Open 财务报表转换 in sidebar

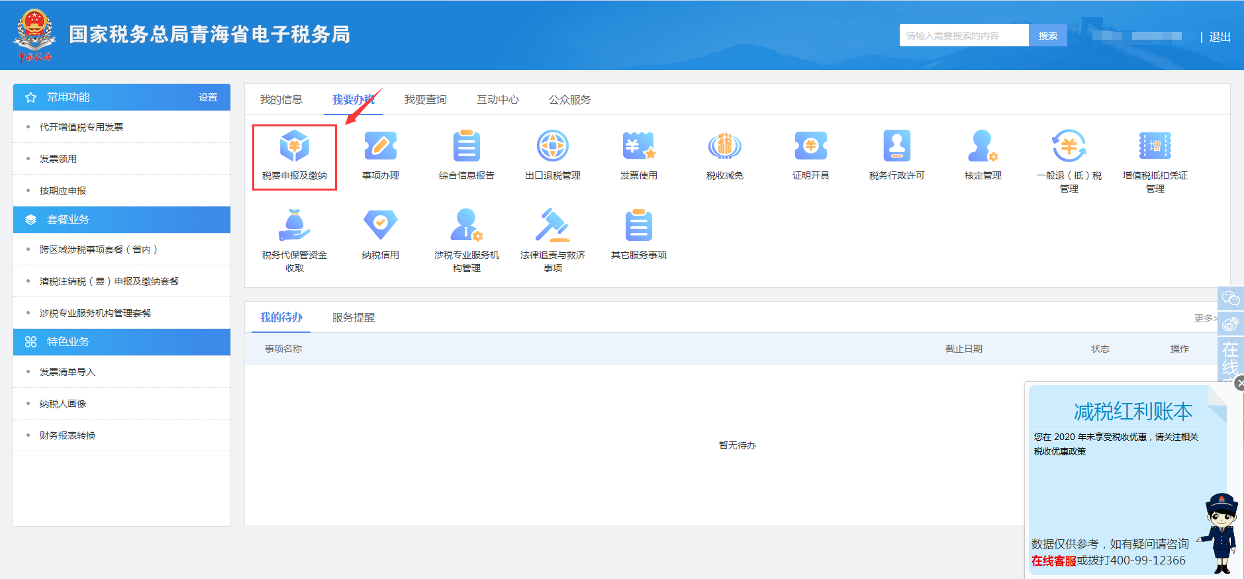click(68, 435)
